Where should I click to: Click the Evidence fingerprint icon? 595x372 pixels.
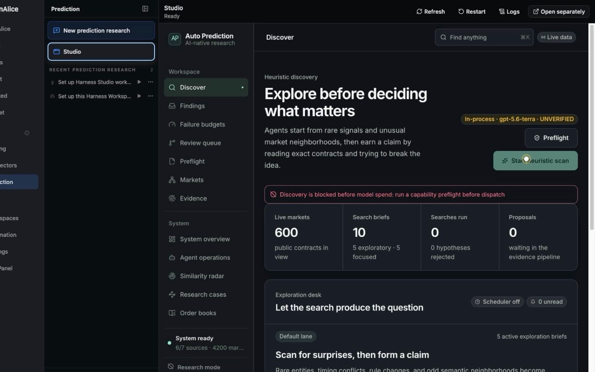click(x=172, y=198)
